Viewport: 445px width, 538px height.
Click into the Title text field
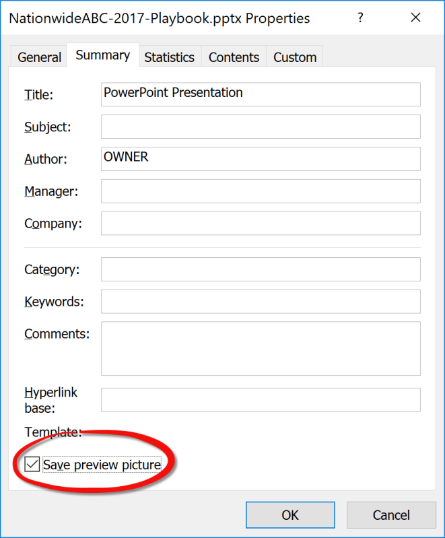click(x=261, y=94)
